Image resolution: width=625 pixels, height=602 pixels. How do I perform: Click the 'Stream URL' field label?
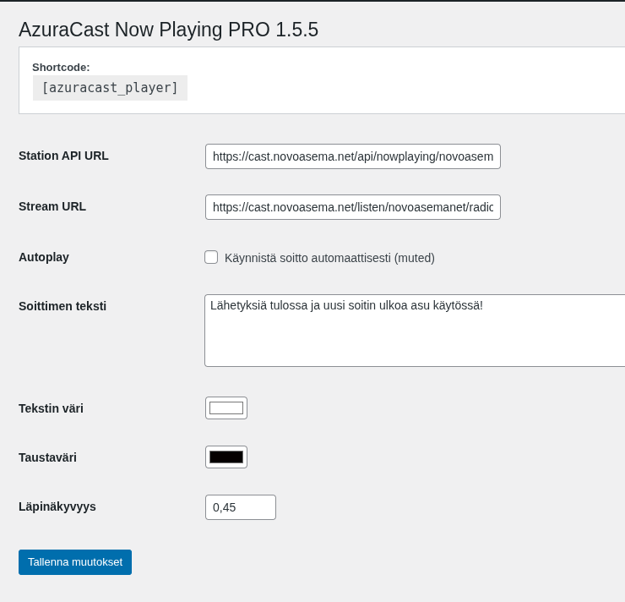(52, 206)
